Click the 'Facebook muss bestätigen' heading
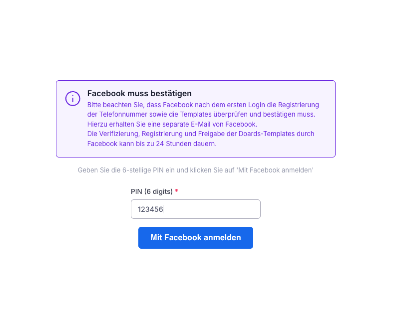399x320 pixels. pos(139,93)
